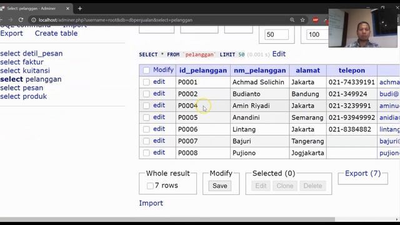Open the Export link in sidebar
This screenshot has height=225, width=400.
click(x=11, y=33)
